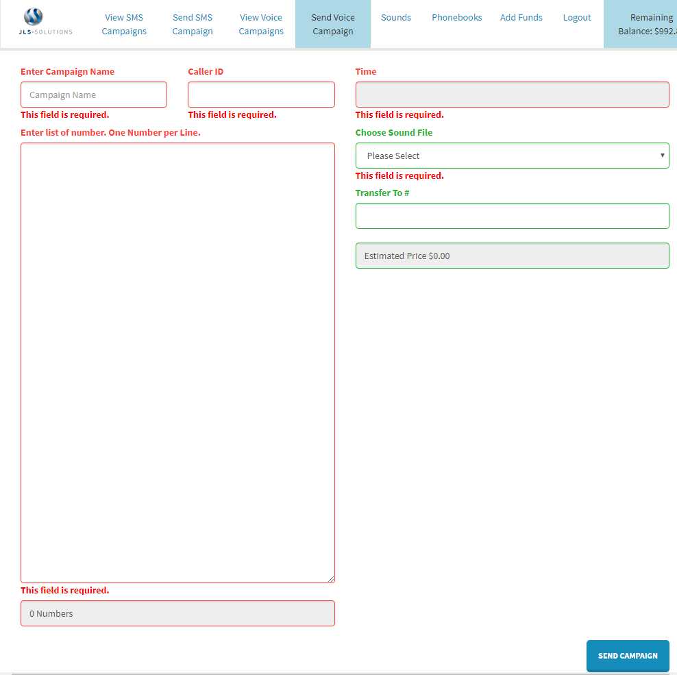Click the Choose Sound File label
Image resolution: width=677 pixels, height=675 pixels.
(x=394, y=132)
